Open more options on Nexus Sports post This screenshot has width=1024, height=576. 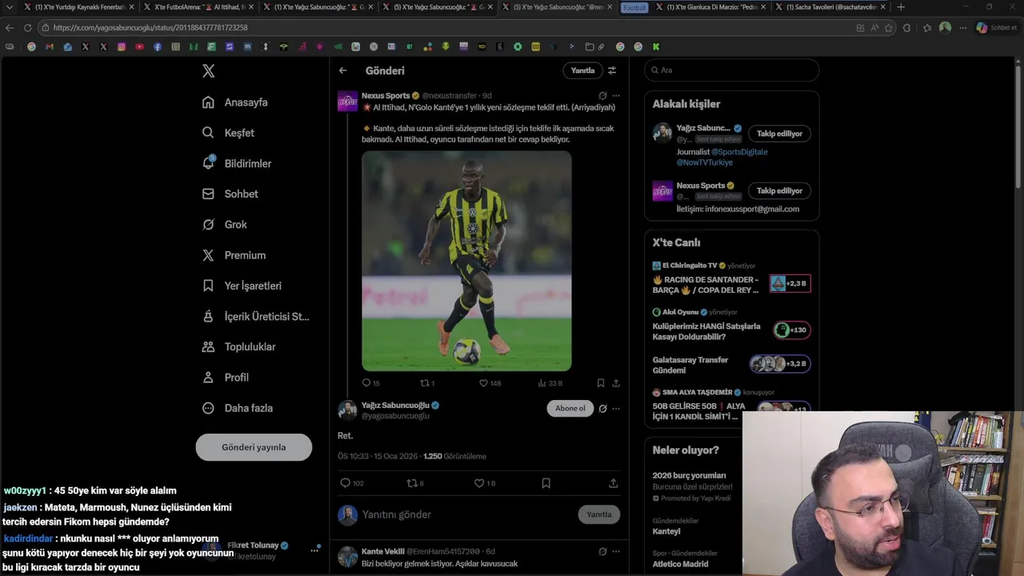[616, 95]
